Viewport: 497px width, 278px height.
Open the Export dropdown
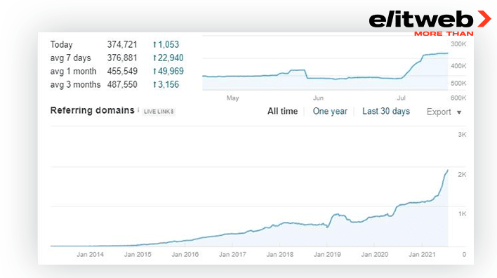coord(444,112)
